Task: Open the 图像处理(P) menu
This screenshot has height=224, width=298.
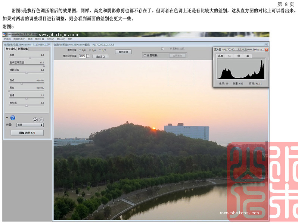Action: tap(19, 39)
